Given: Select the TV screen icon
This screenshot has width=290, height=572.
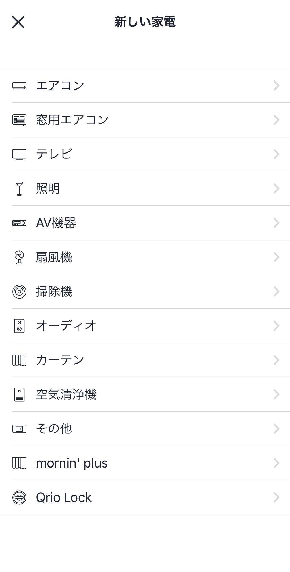Looking at the screenshot, I should pyautogui.click(x=19, y=154).
